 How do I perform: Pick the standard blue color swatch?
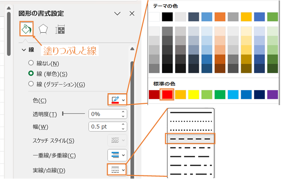point(246,95)
